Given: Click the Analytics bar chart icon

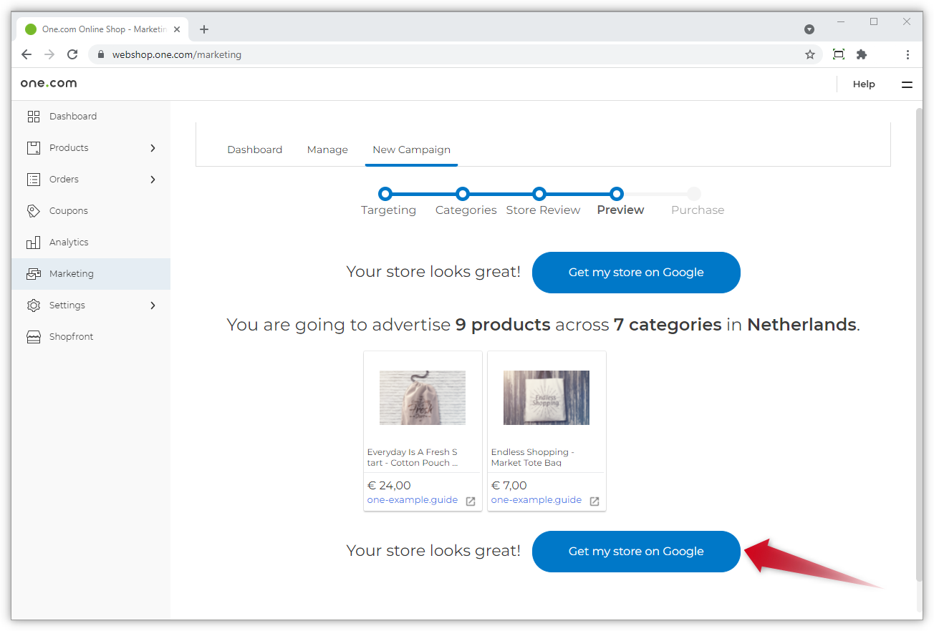Looking at the screenshot, I should pos(34,243).
